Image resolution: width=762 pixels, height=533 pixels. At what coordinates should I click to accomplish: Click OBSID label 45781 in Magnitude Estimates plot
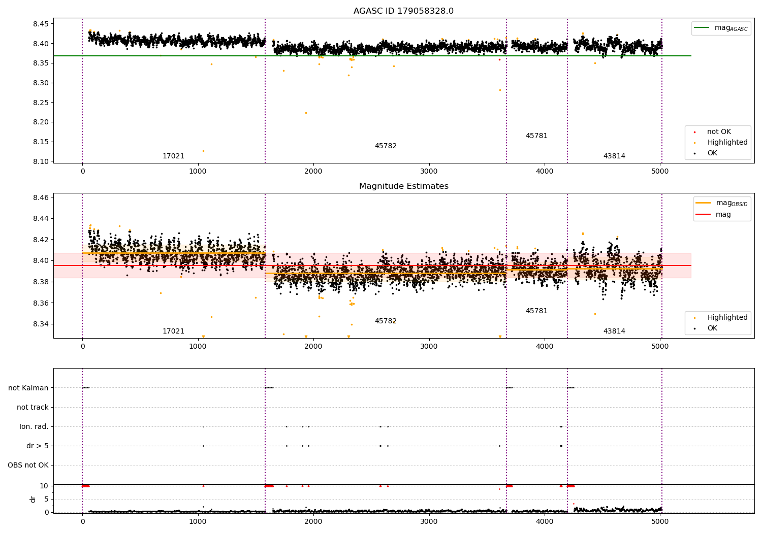[536, 311]
